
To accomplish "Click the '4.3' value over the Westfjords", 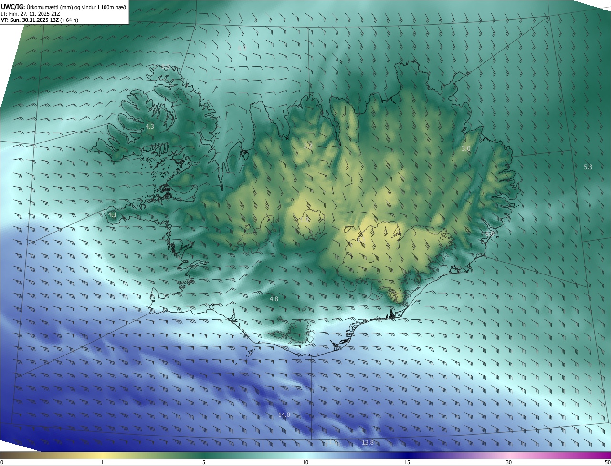I will 150,127.
